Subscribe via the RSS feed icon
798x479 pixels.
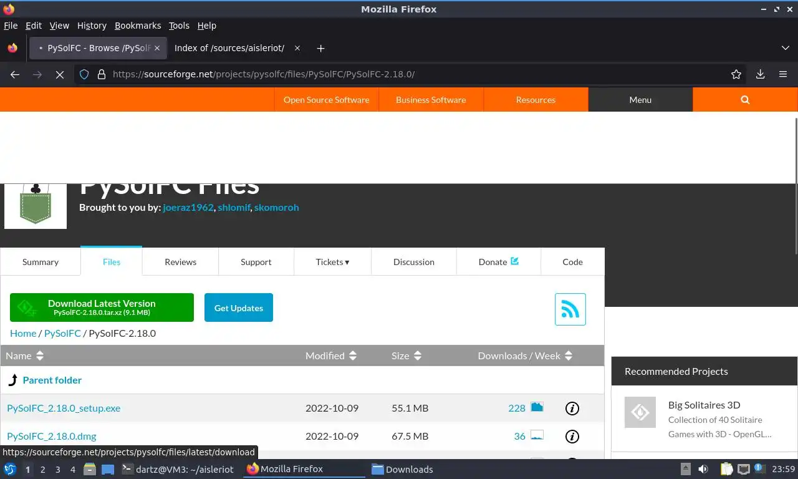(570, 309)
